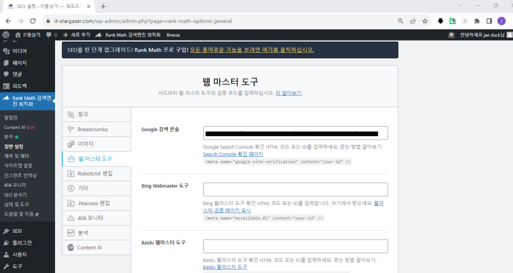Open 도움말 및 지원 external link

click(21, 214)
